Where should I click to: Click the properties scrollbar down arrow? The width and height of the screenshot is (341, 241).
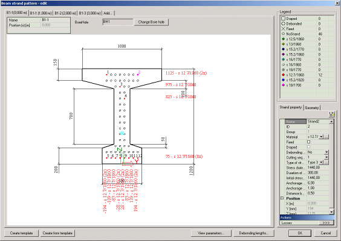click(x=331, y=211)
